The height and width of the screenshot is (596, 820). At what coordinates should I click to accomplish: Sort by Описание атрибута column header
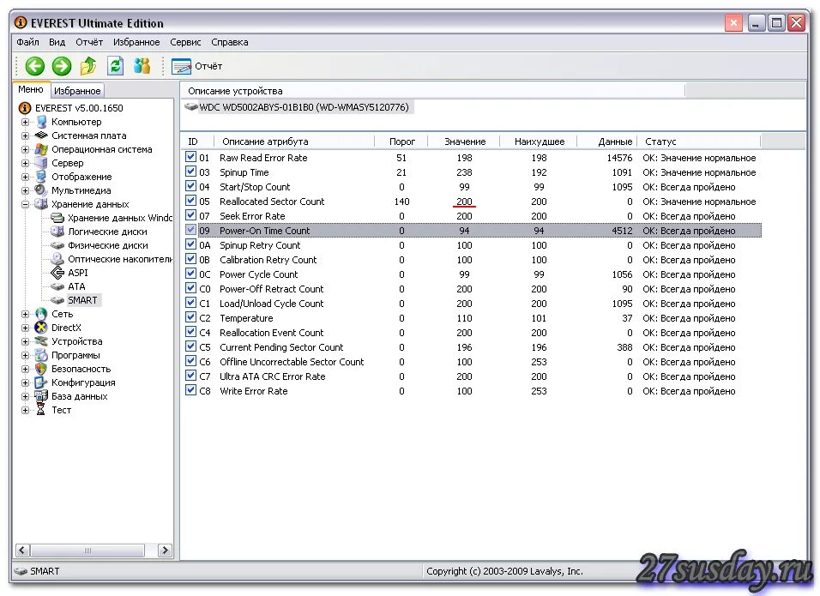tap(294, 141)
